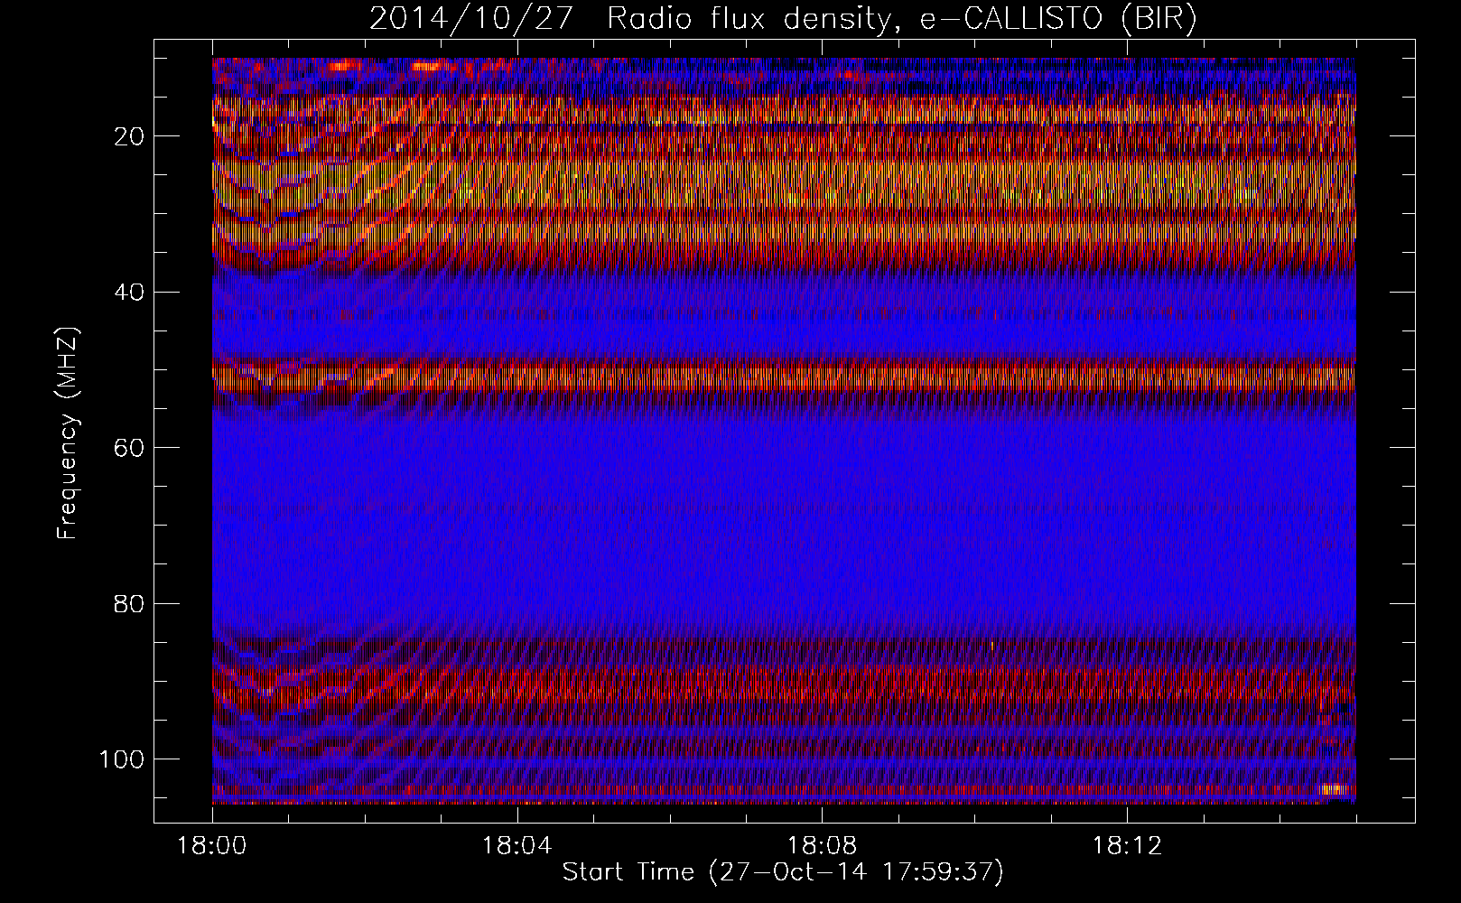The image size is (1461, 903).
Task: Click the 60 MHz frequency tick label
Action: point(129,447)
